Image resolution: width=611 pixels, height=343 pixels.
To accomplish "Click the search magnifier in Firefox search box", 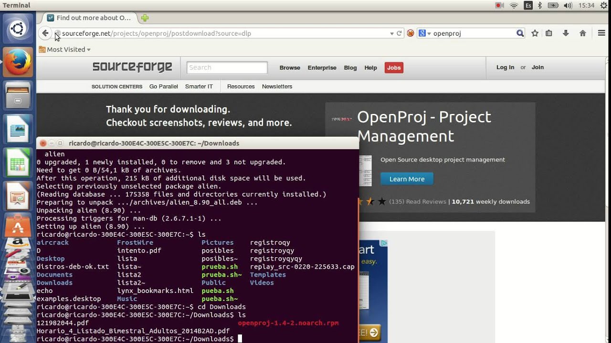I will click(520, 33).
